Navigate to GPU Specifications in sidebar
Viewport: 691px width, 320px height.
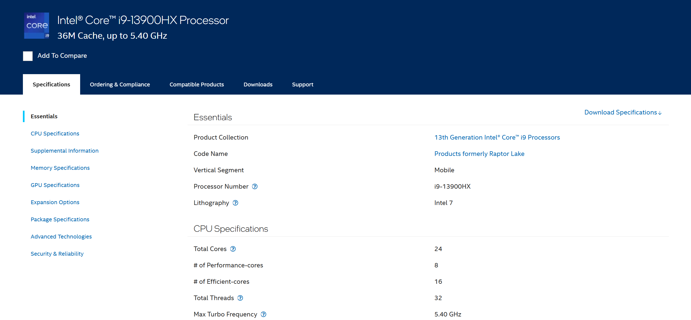[55, 185]
